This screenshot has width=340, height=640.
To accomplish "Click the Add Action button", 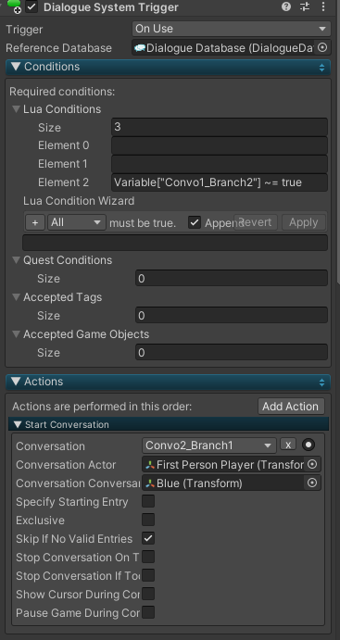I will pos(291,407).
